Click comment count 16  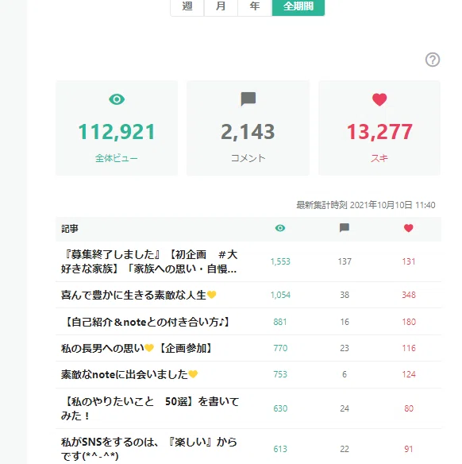[x=345, y=322]
